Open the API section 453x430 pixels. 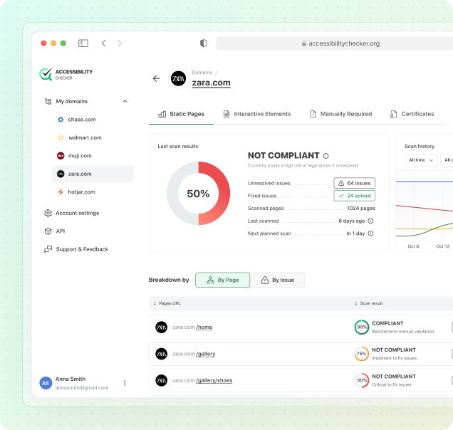[55, 231]
